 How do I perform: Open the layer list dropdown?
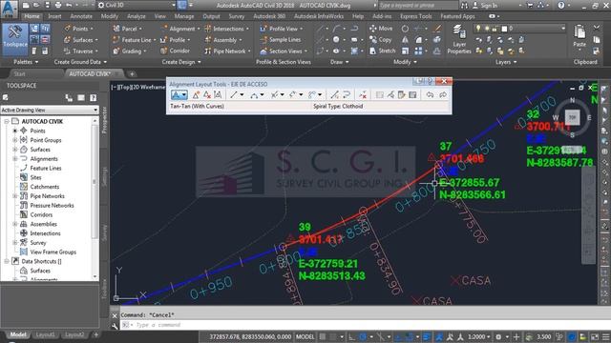point(563,29)
